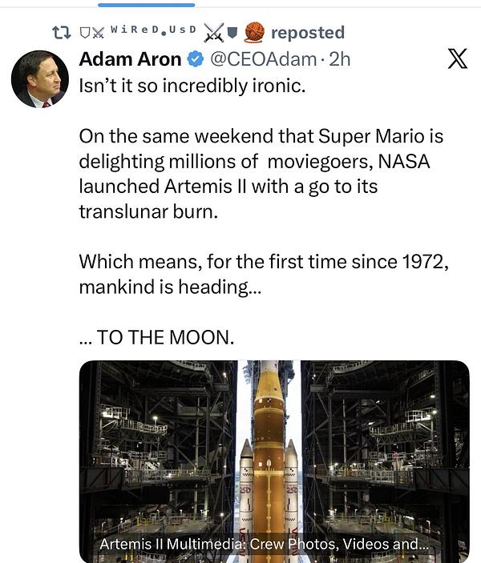Viewport: 481px width, 563px height.
Task: Click the crossed swords icon before 'reposted'
Action: coord(213,32)
